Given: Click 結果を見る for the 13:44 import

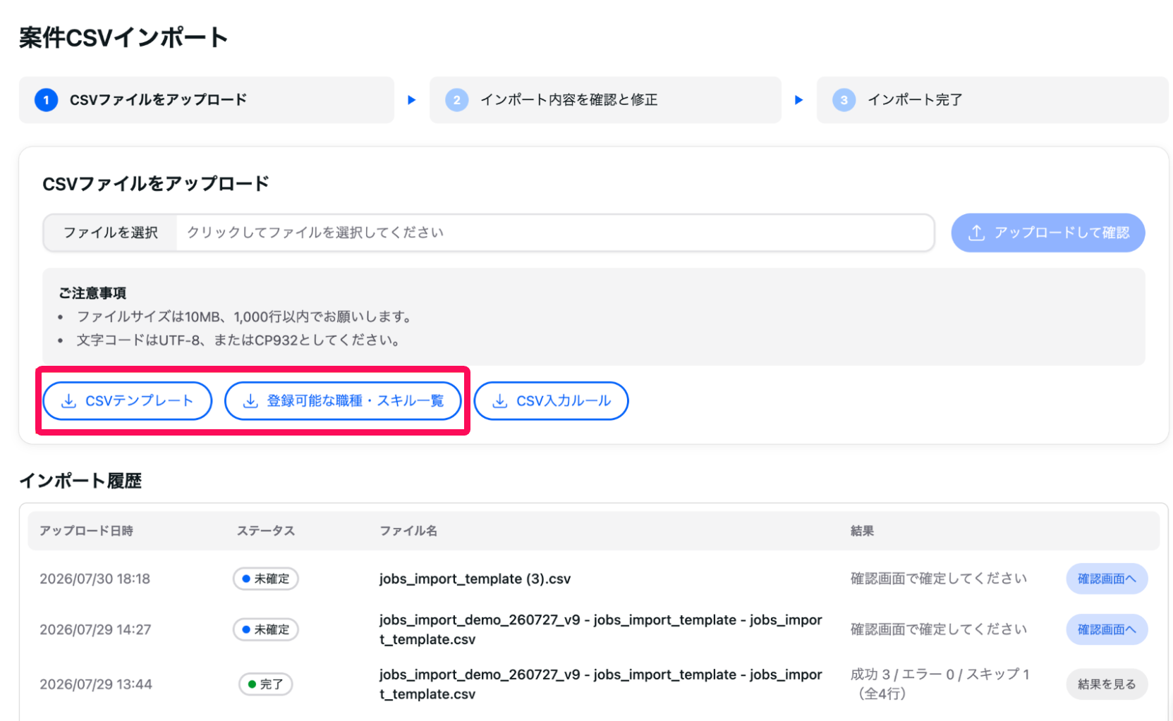Looking at the screenshot, I should [1107, 684].
